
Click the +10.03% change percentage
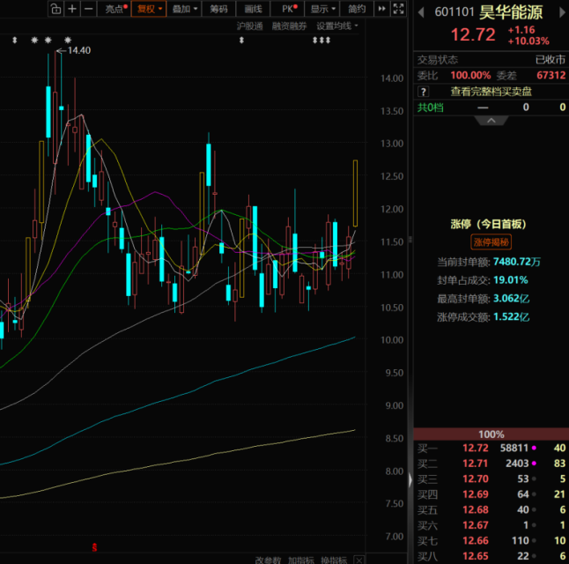click(528, 41)
